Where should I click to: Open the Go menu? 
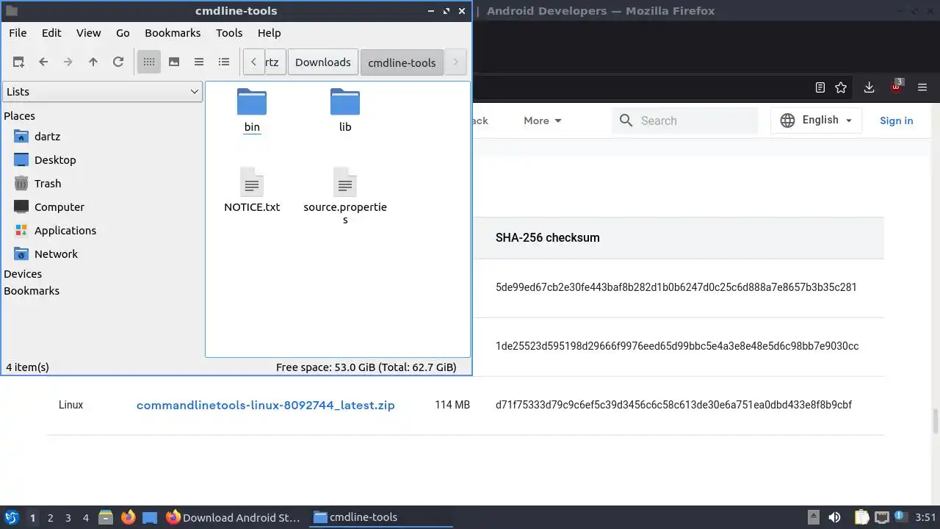coord(123,33)
